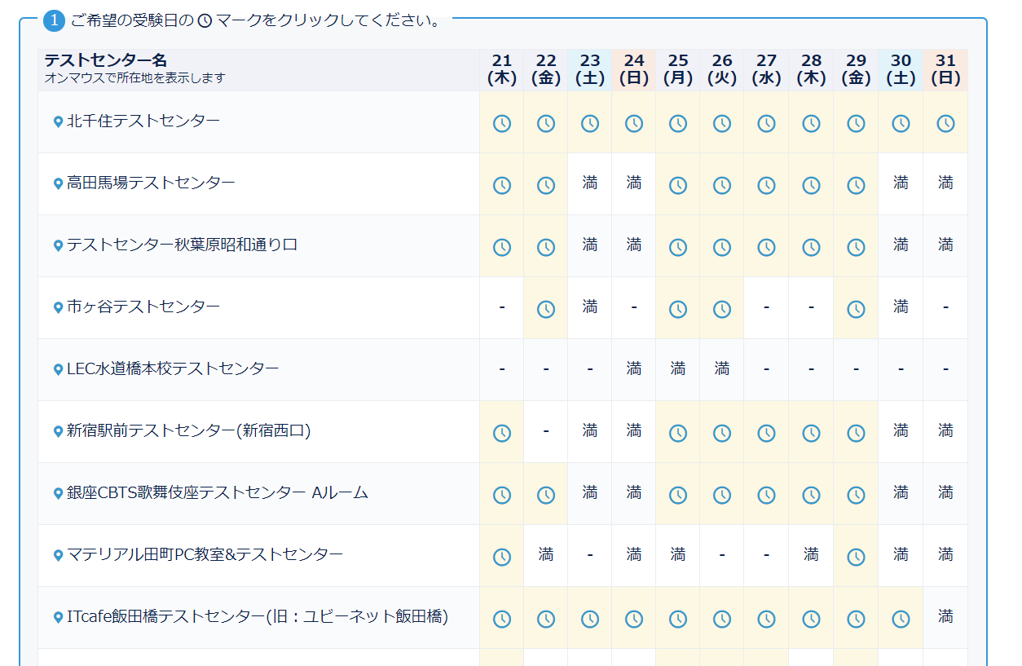Select ITcafe飯田橋 clock on 30 (土)

tap(901, 619)
